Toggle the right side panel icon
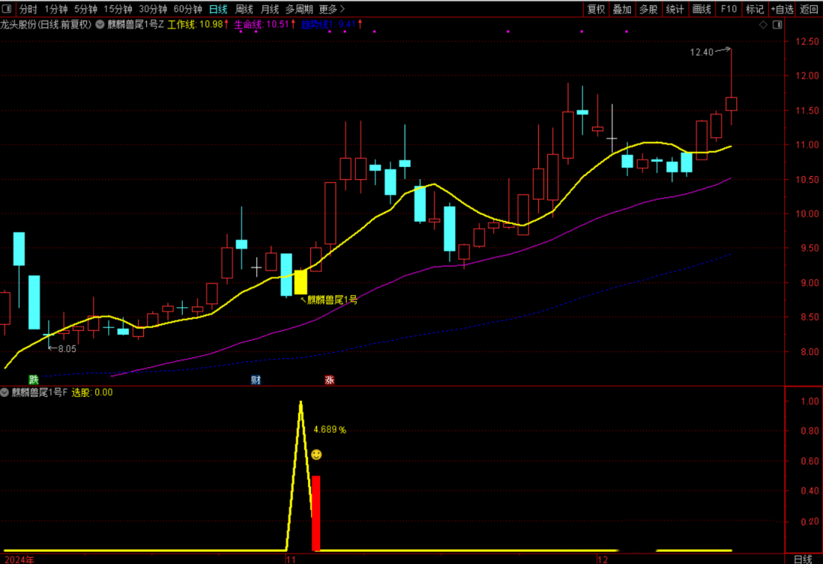The width and height of the screenshot is (823, 564). (778, 24)
